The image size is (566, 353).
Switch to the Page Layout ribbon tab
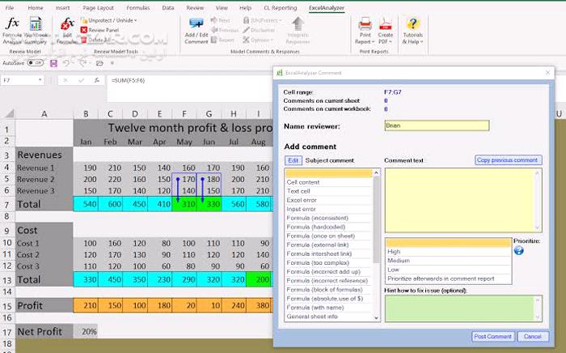point(98,7)
